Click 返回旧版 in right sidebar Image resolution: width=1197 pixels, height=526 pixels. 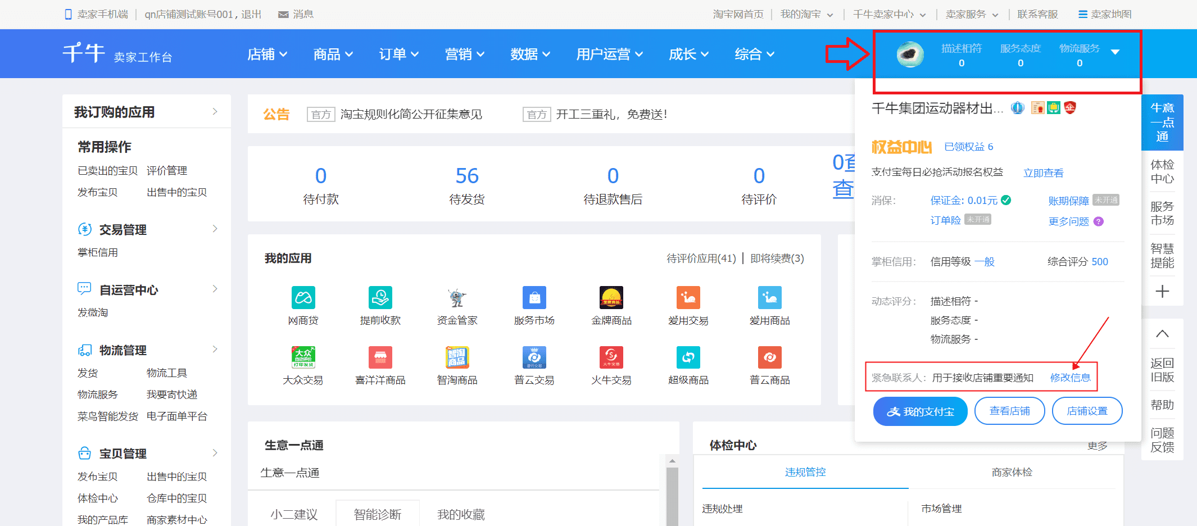point(1162,370)
